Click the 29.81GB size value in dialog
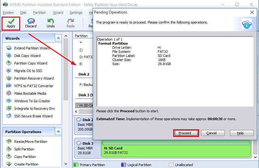 (x=164, y=64)
